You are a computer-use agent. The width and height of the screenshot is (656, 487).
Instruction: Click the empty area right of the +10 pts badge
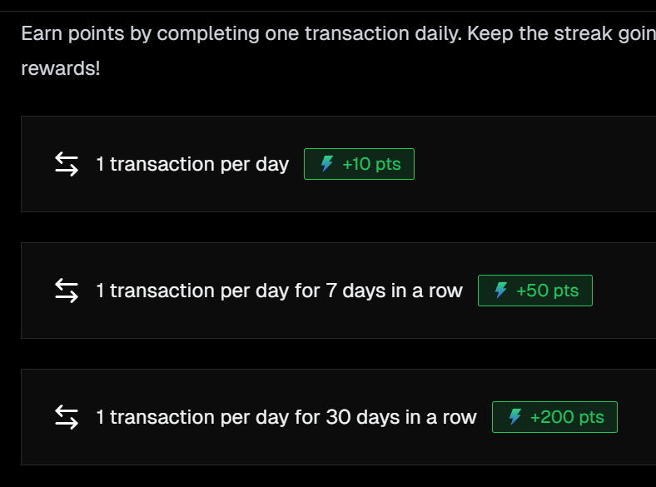[x=535, y=164]
